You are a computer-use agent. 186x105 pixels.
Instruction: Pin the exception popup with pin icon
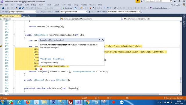pyautogui.click(x=99, y=40)
